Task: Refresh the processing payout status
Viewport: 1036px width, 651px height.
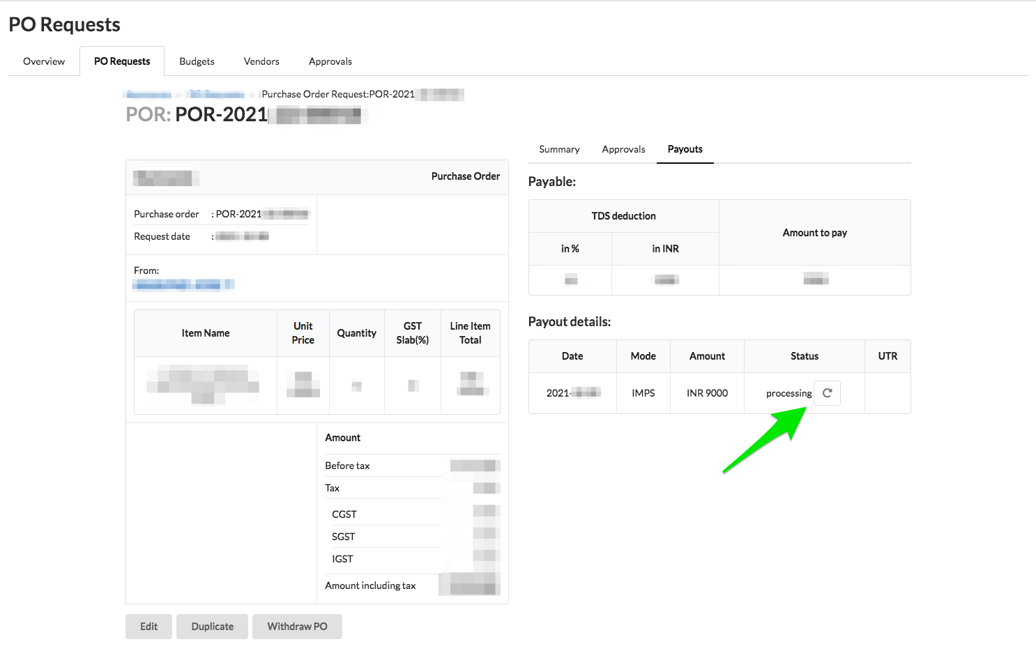Action: (x=827, y=392)
